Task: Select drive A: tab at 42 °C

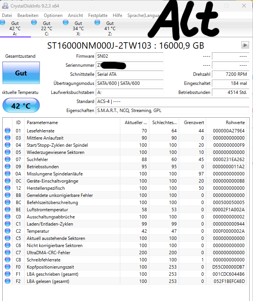Action: [15, 28]
